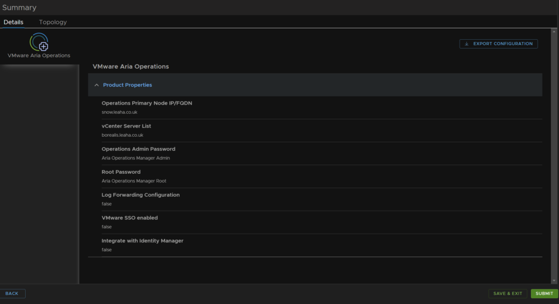Click Save & Exit

click(x=508, y=293)
